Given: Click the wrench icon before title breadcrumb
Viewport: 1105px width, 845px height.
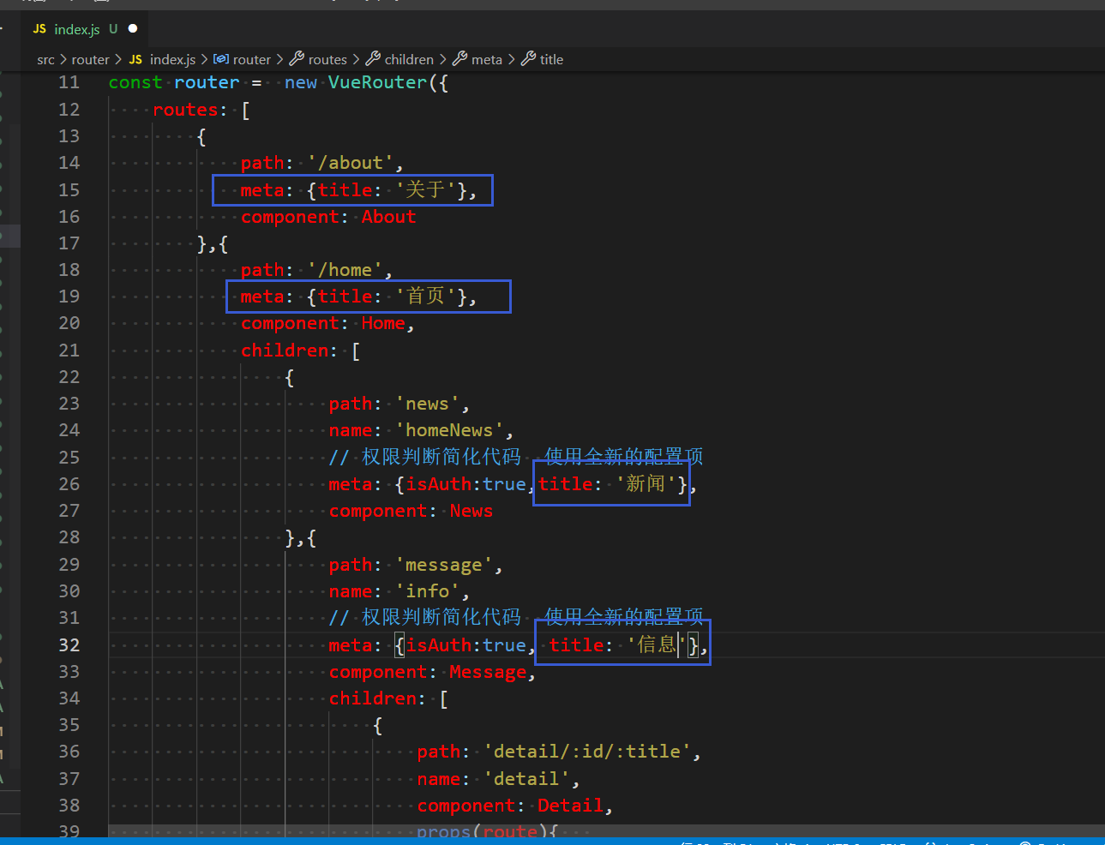Looking at the screenshot, I should [x=529, y=58].
